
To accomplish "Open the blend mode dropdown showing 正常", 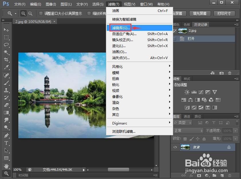I will coord(188,130).
